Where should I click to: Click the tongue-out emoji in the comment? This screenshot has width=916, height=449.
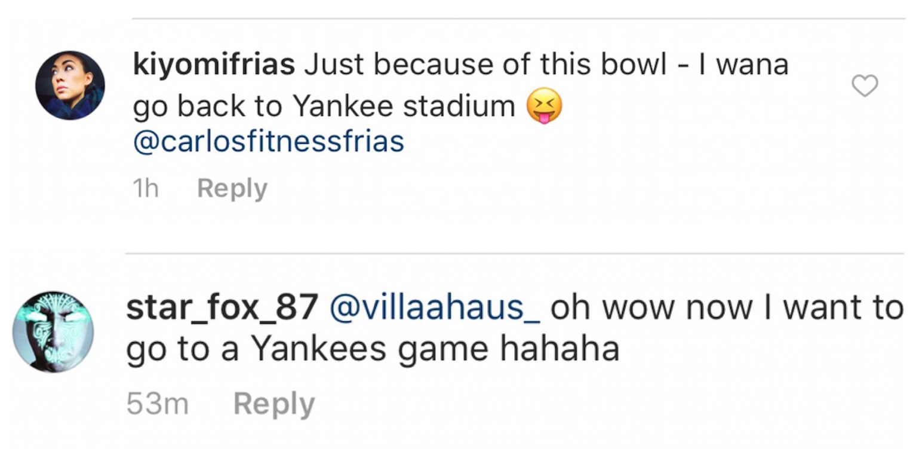[544, 109]
